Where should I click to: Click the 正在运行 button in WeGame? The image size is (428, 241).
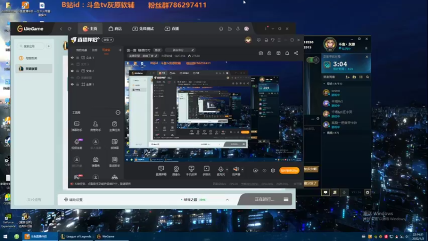tap(264, 199)
